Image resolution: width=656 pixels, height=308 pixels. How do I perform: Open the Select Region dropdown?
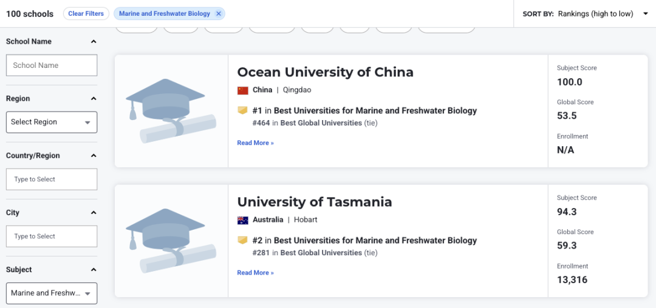[52, 122]
